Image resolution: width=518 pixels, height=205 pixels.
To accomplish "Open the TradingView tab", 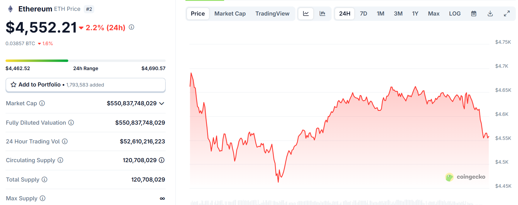I will tap(273, 13).
